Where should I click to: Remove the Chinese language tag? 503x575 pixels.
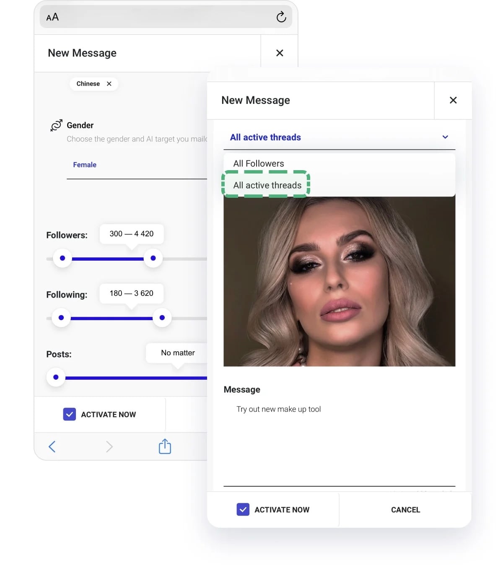pyautogui.click(x=108, y=84)
